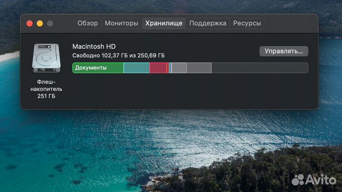Click the teal storage bar segment
The image size is (342, 192).
pos(136,68)
